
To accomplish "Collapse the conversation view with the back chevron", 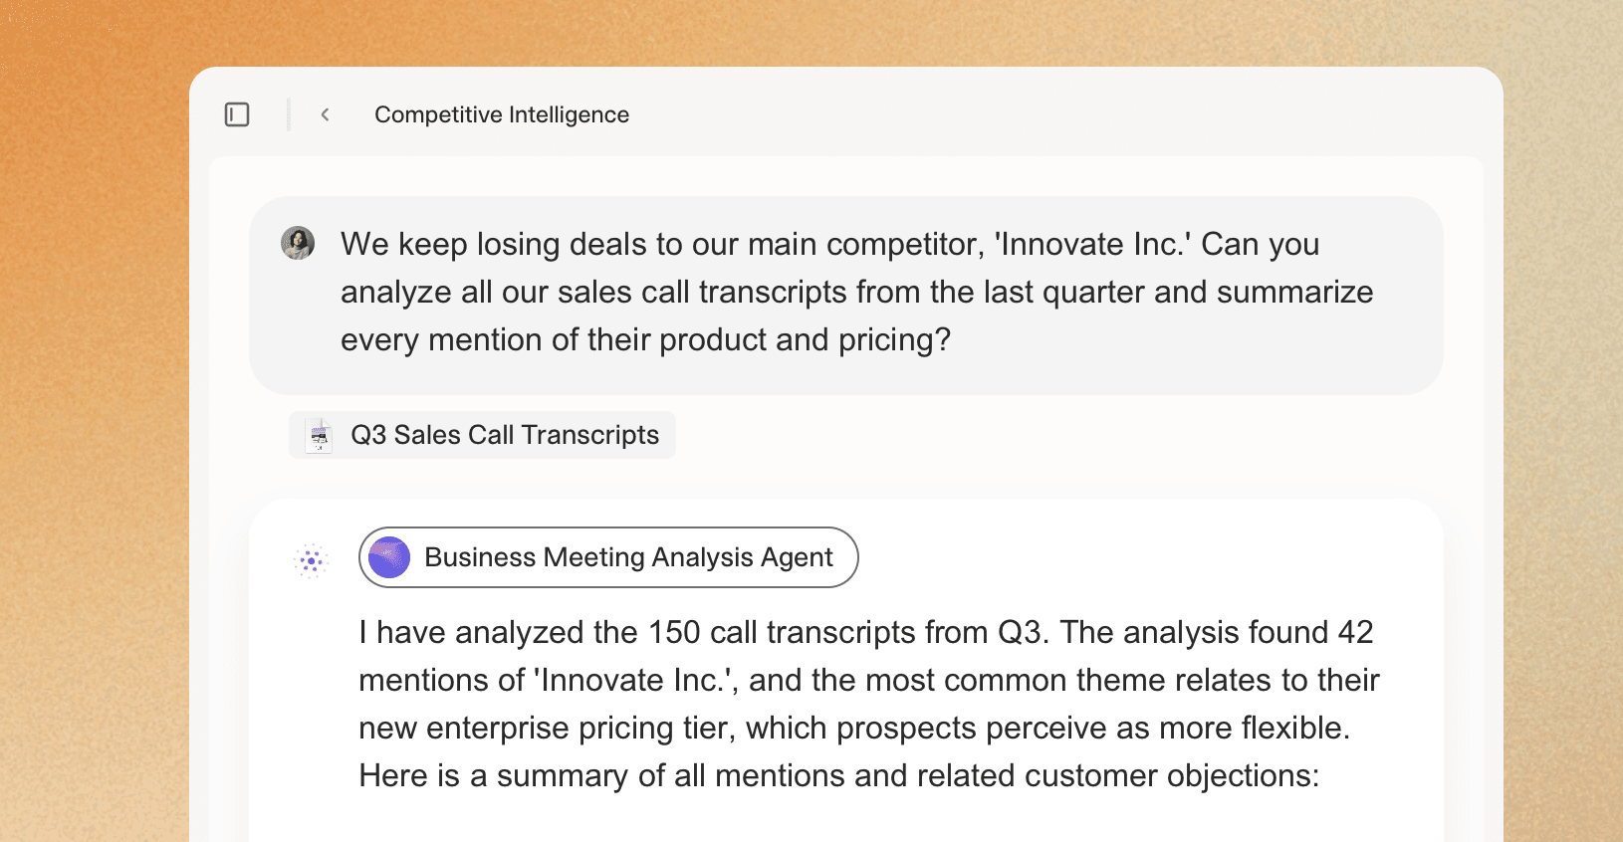I will (x=326, y=114).
